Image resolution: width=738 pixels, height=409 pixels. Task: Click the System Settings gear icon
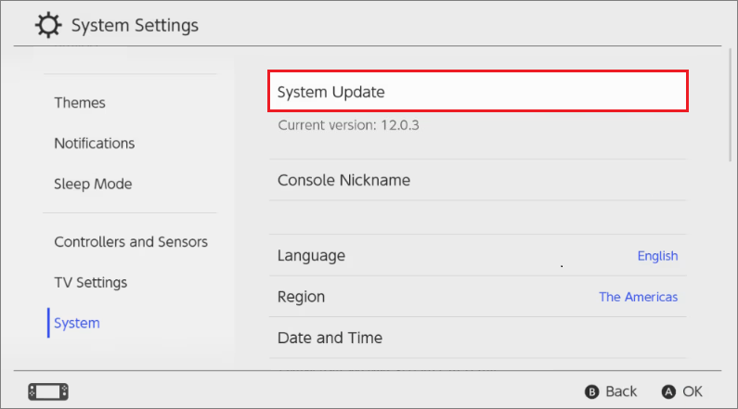tap(48, 25)
